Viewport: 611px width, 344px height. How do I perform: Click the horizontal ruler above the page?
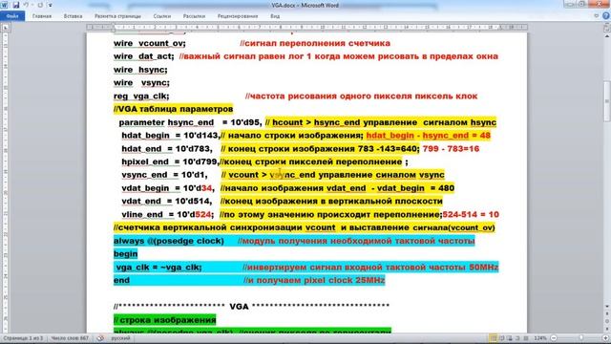(307, 28)
